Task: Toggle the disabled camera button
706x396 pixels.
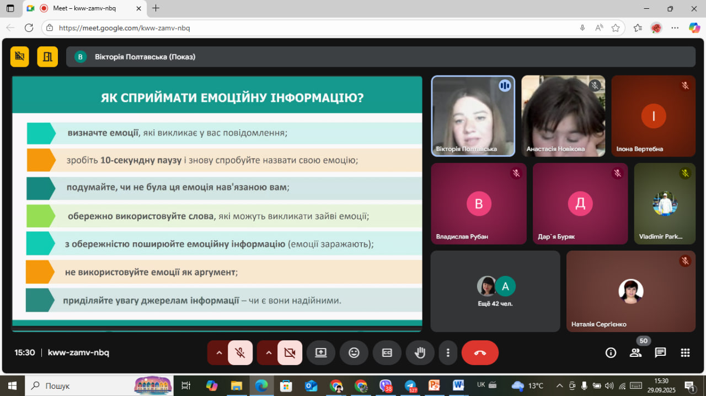Action: 290,353
